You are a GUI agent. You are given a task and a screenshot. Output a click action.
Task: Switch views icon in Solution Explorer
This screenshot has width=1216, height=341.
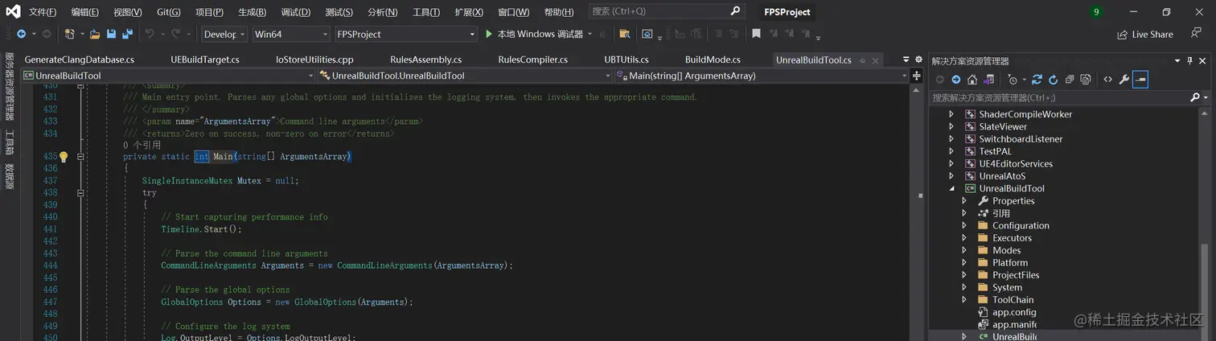[x=989, y=80]
